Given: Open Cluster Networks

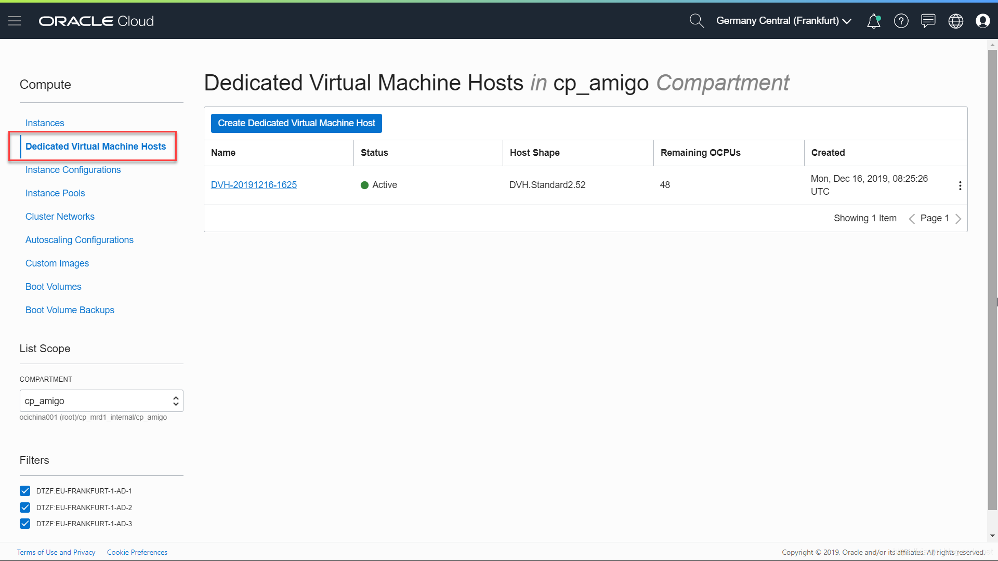Looking at the screenshot, I should [x=60, y=217].
